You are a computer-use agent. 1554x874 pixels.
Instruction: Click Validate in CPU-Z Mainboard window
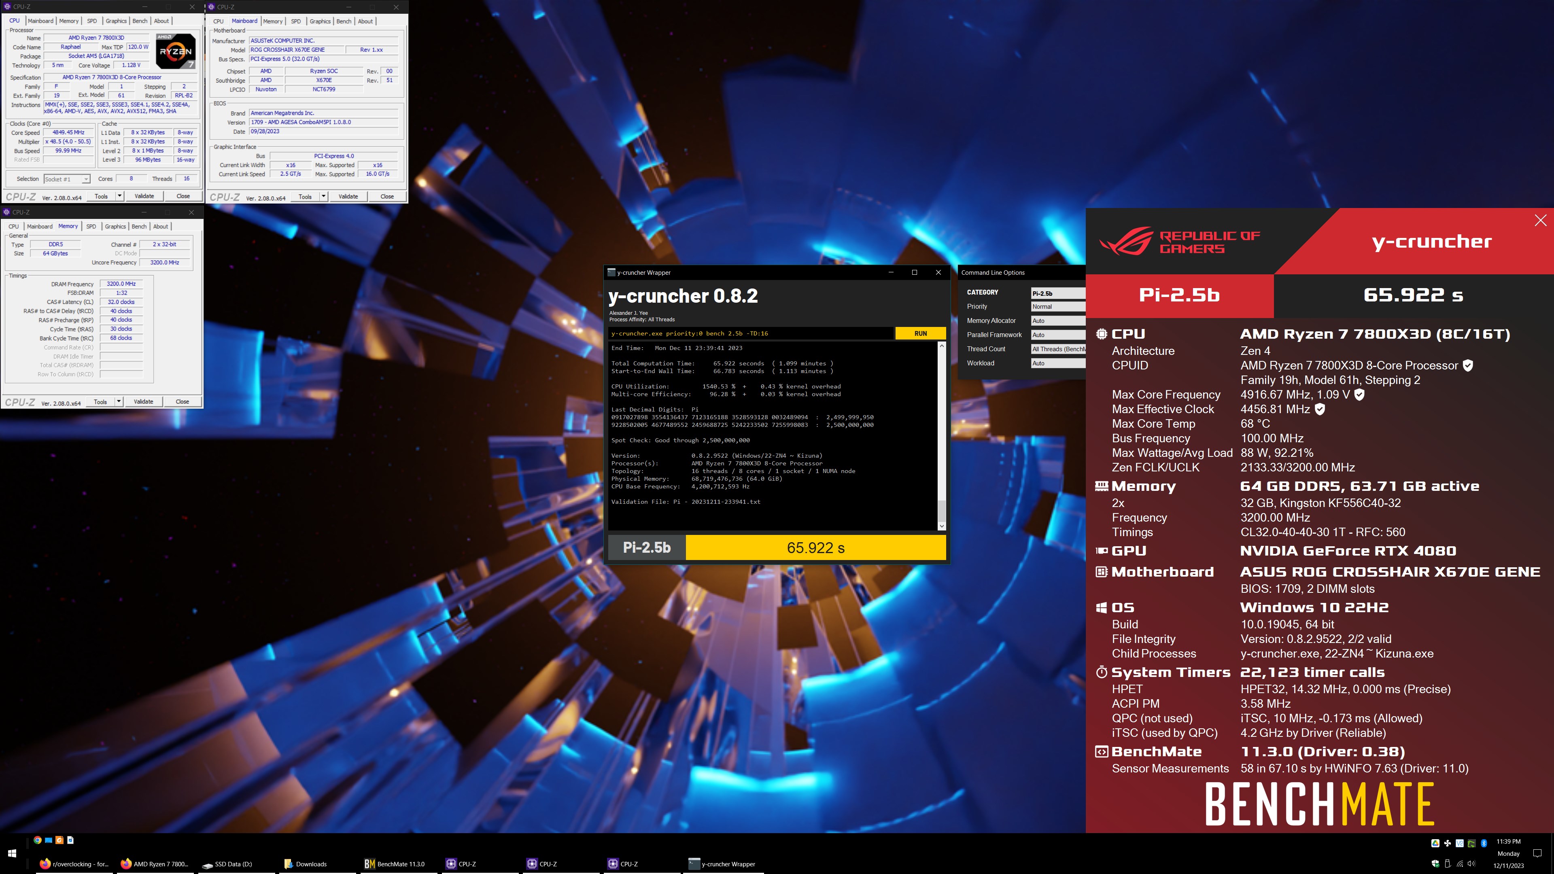348,196
